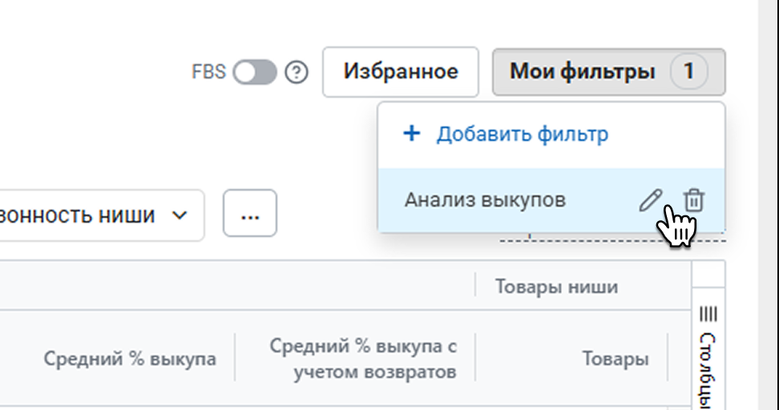Open the ниши dropdown field
The height and width of the screenshot is (410, 779).
click(x=99, y=215)
